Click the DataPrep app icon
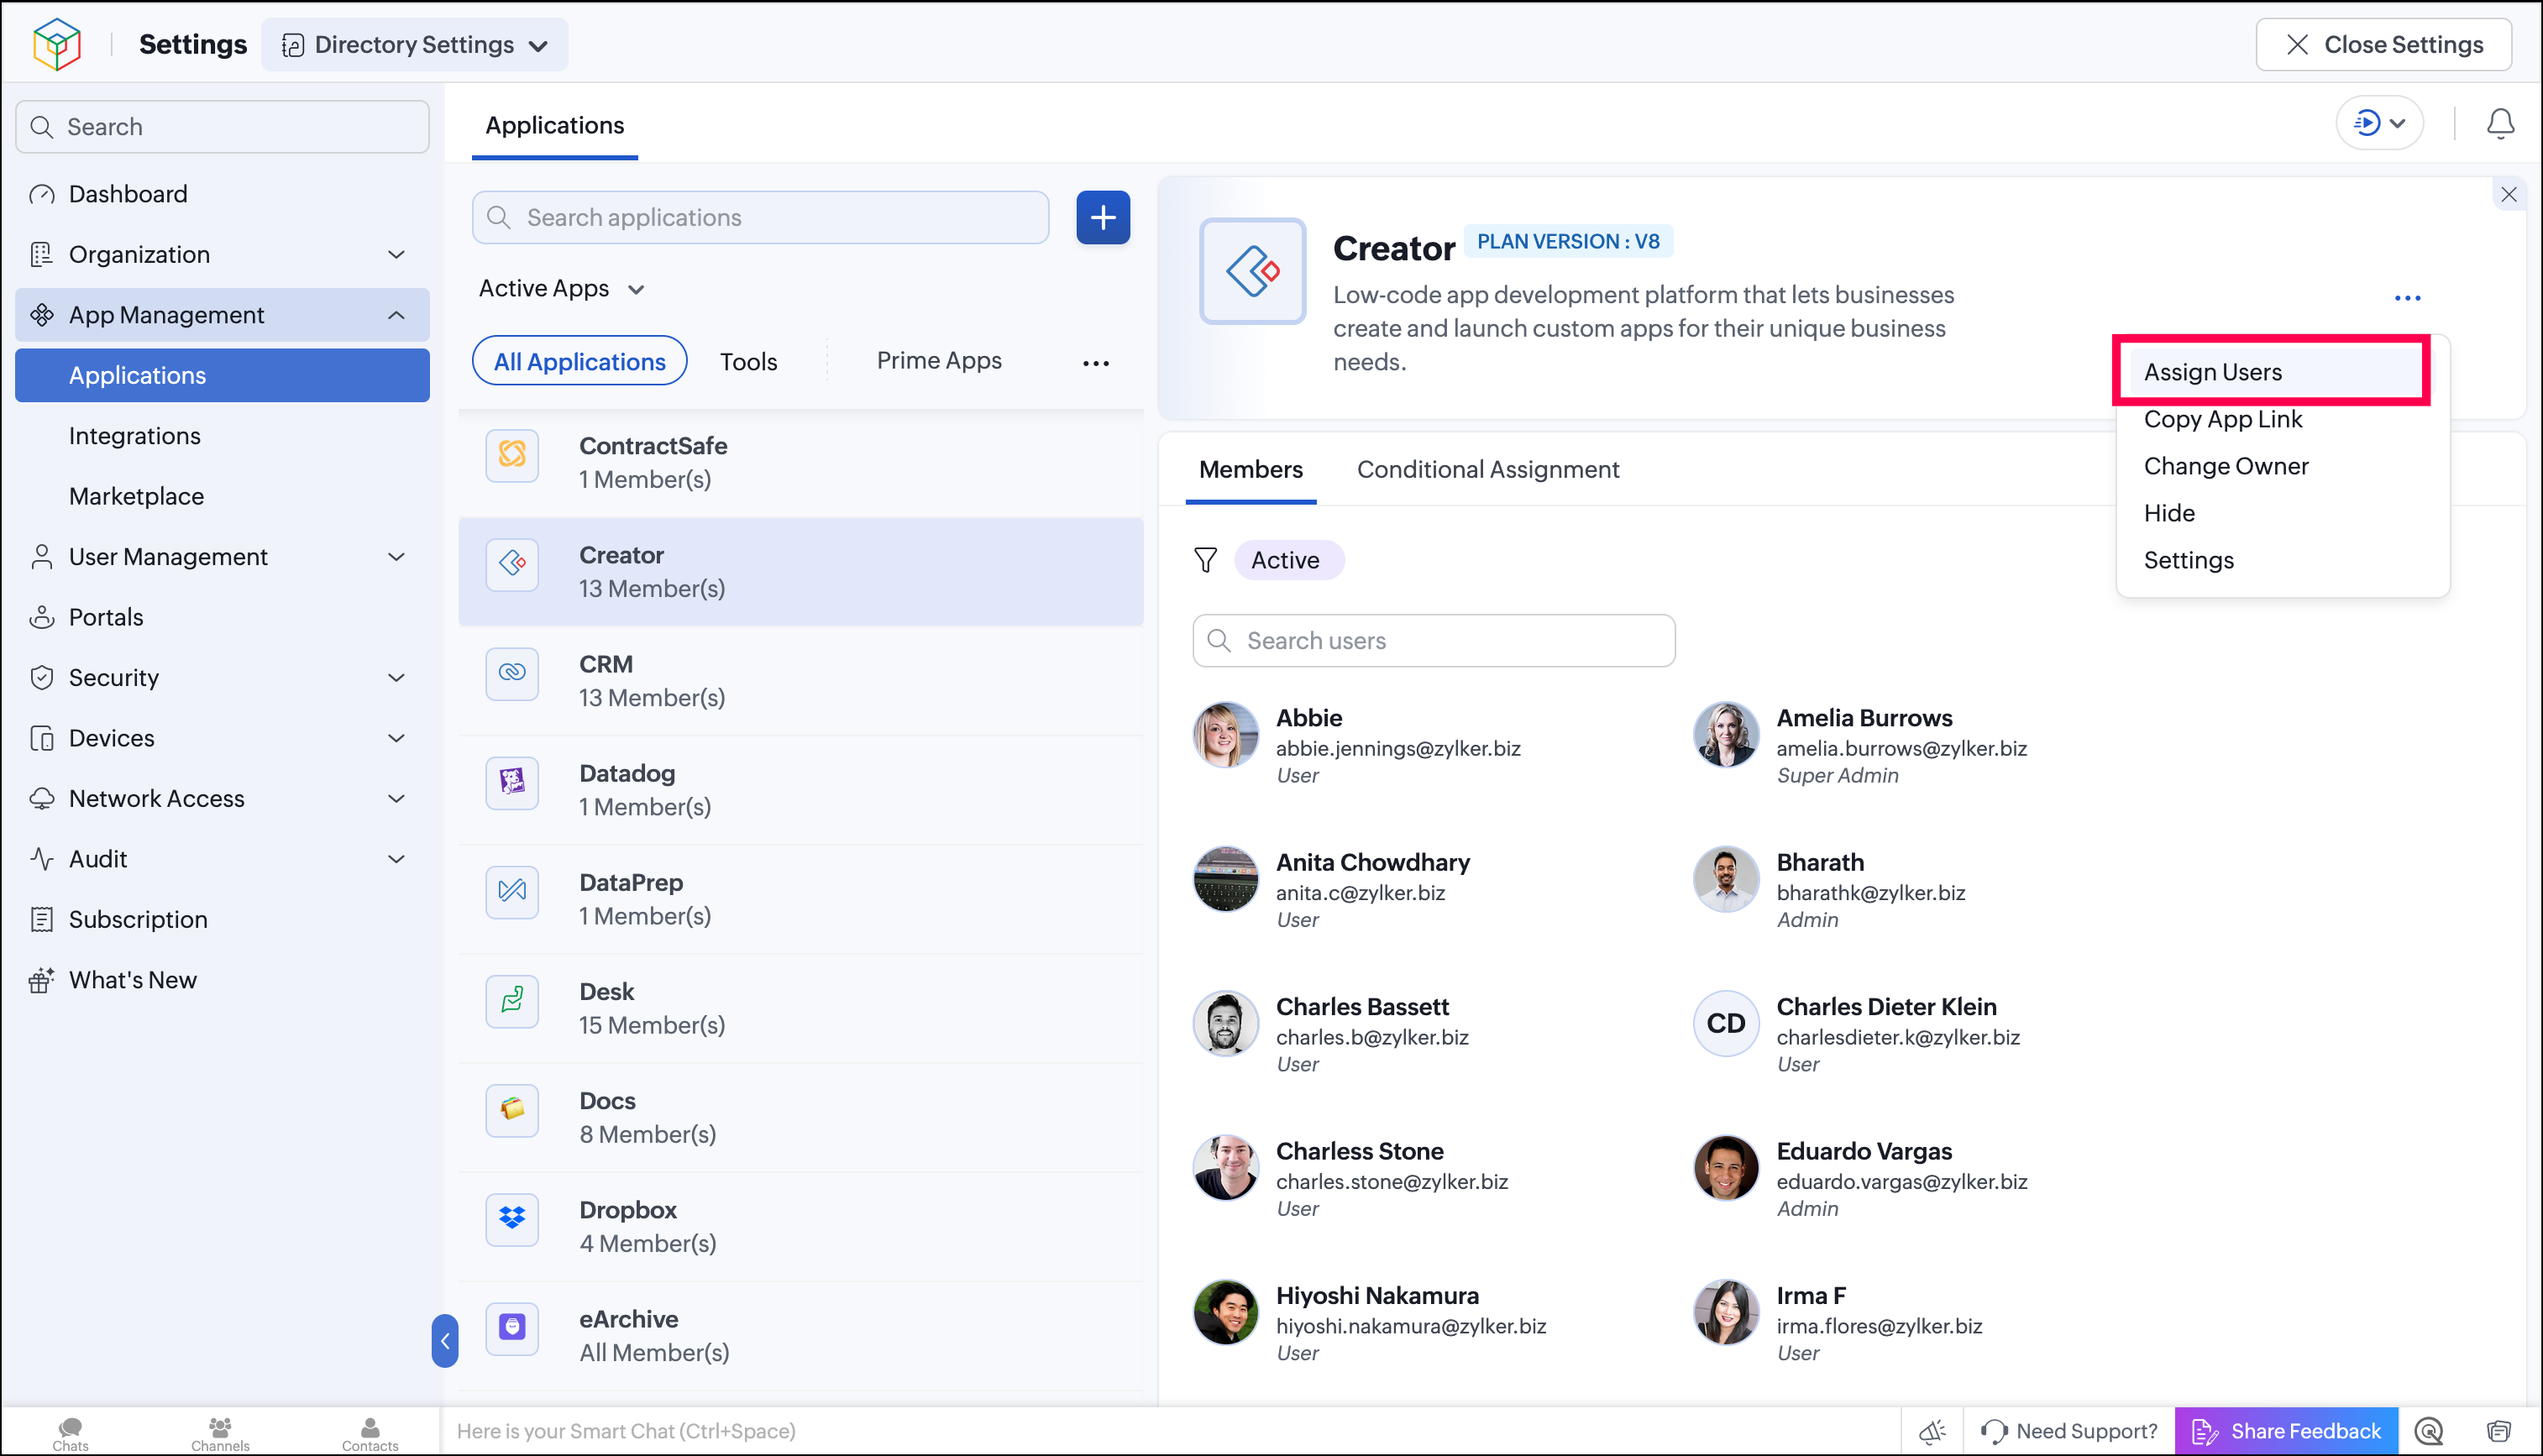2543x1456 pixels. pyautogui.click(x=512, y=891)
